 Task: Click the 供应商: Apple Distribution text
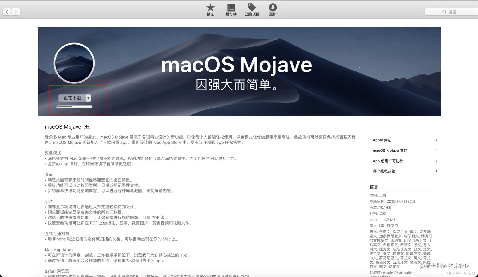pos(392,273)
